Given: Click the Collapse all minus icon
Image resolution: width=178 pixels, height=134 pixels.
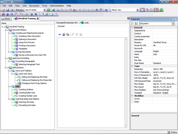Looking at the screenshot, I should [92, 10].
